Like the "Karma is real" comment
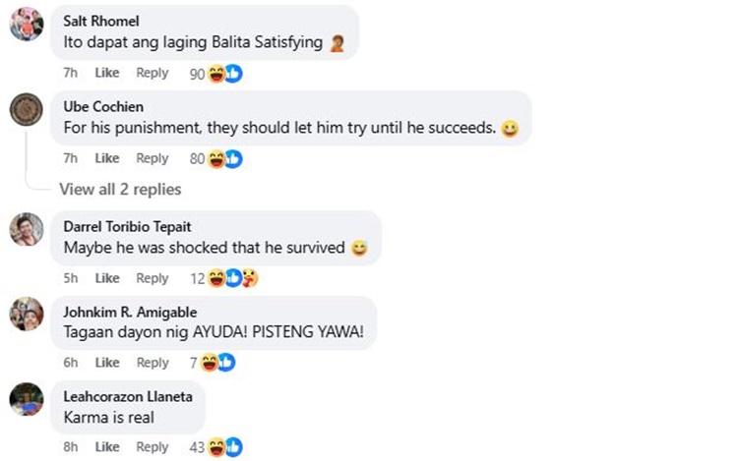The image size is (738, 461). (106, 447)
